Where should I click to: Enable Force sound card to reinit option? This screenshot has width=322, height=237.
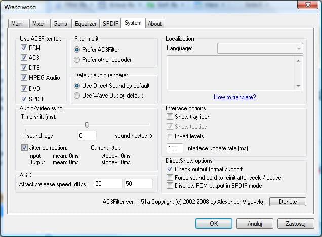(x=170, y=177)
